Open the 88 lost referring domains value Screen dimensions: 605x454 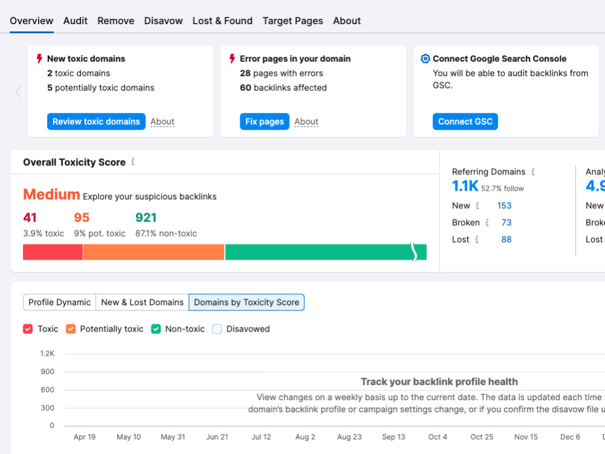(506, 239)
